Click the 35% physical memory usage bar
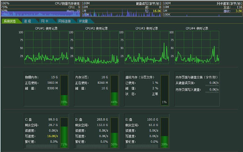Image resolution: width=243 pixels, height=152 pixels. coord(64,90)
